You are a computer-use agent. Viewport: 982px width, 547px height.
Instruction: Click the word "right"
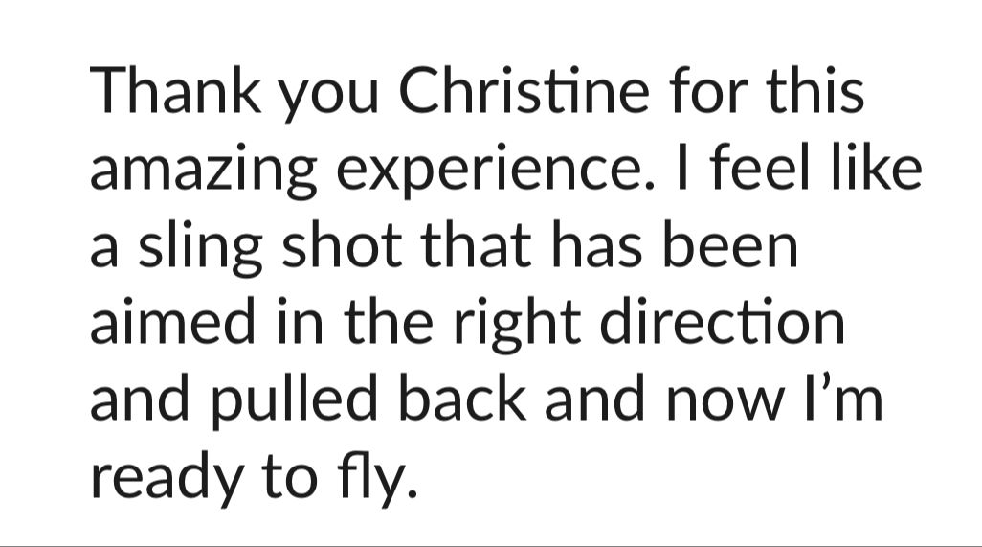coord(517,325)
